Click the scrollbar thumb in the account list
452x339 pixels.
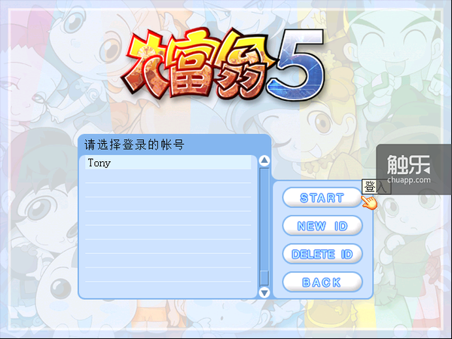pos(264,278)
